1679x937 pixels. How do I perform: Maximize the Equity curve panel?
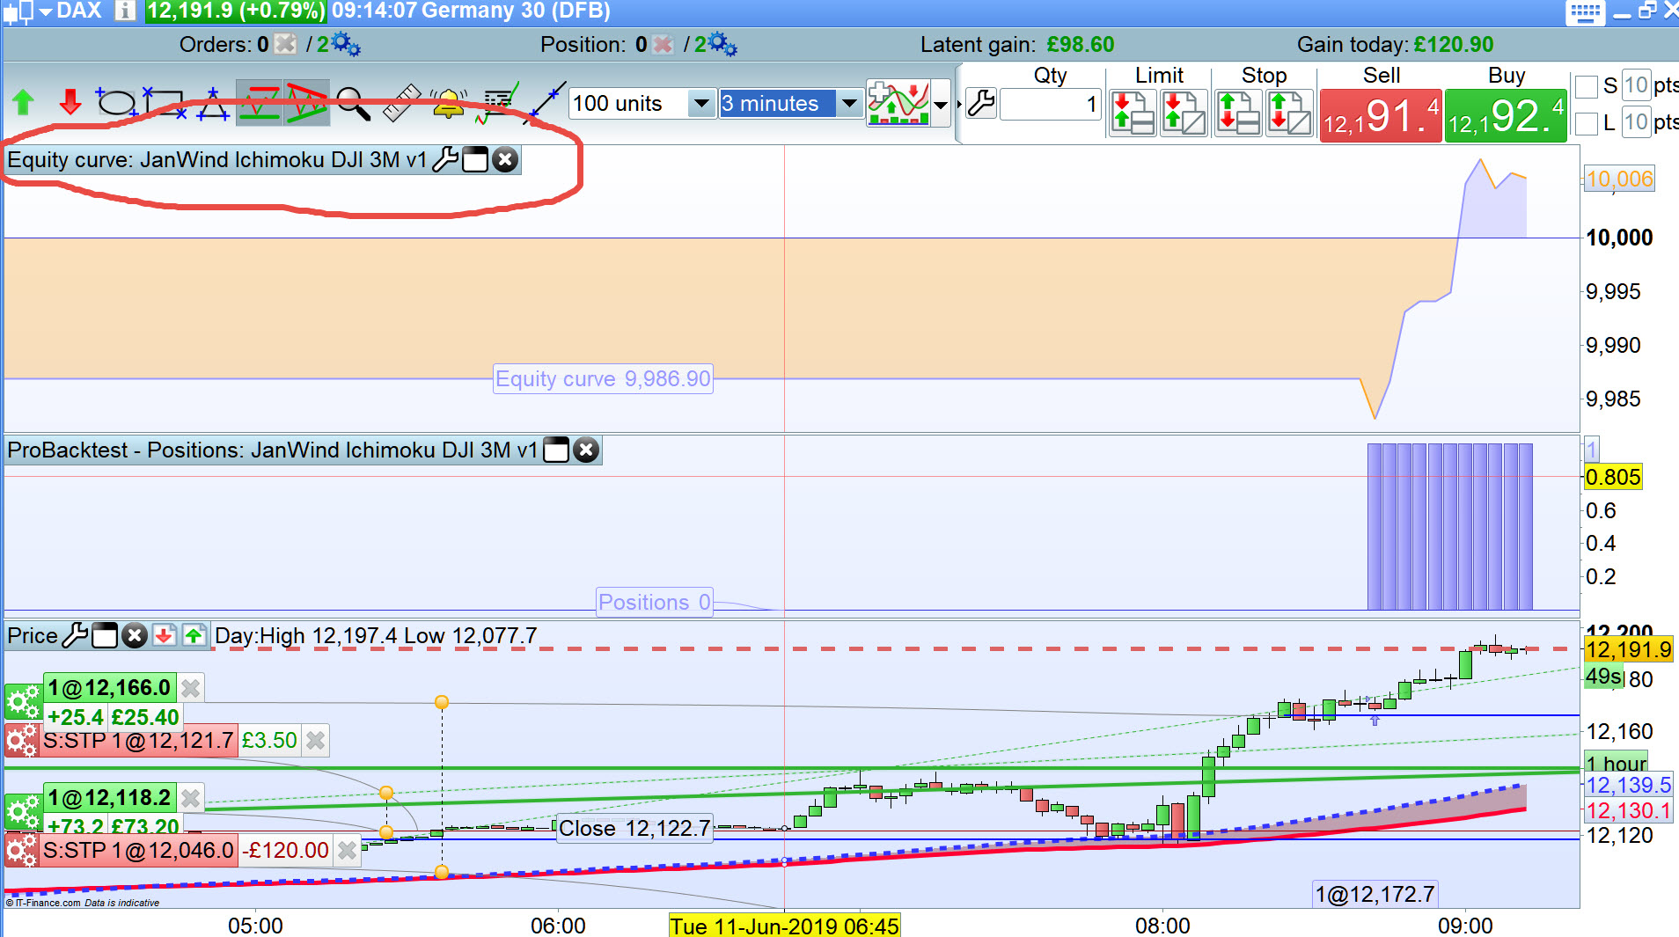pyautogui.click(x=475, y=159)
